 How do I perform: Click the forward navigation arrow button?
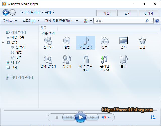point(12,12)
